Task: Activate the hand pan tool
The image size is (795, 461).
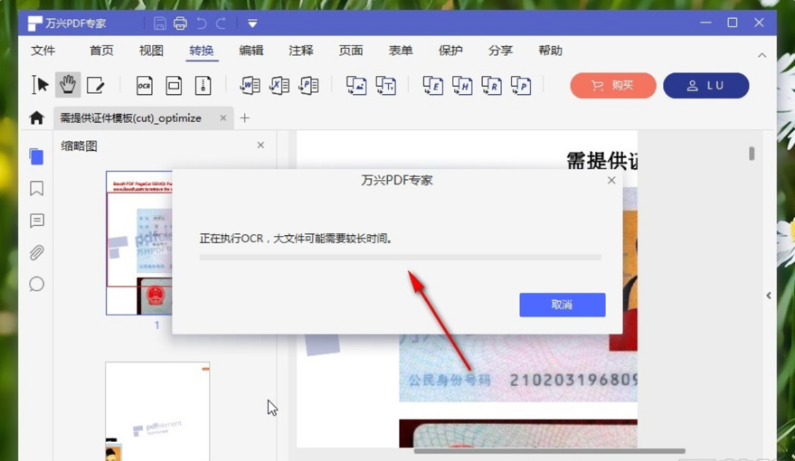Action: click(68, 85)
